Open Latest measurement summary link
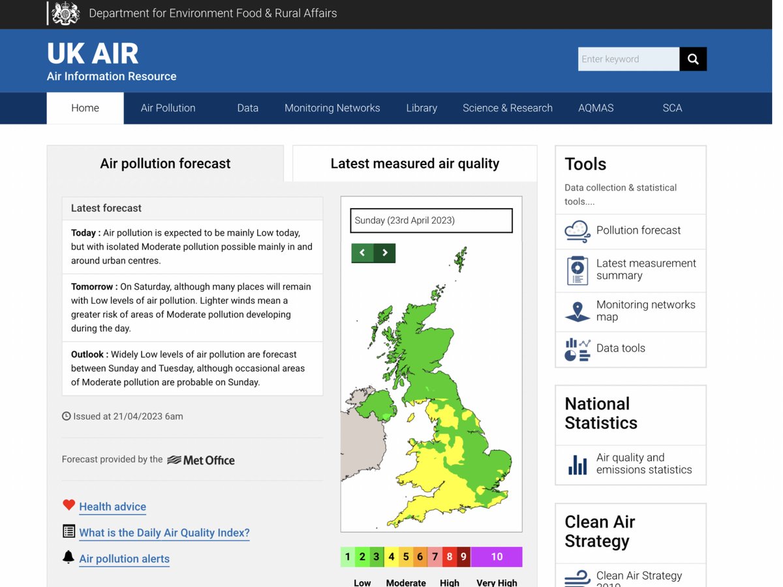The width and height of the screenshot is (783, 587). click(x=646, y=269)
